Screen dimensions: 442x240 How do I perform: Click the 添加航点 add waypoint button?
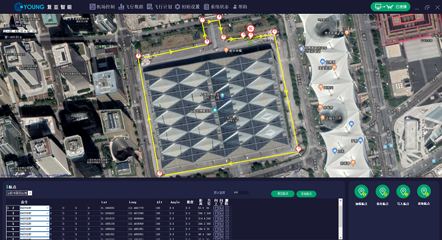pos(307,194)
